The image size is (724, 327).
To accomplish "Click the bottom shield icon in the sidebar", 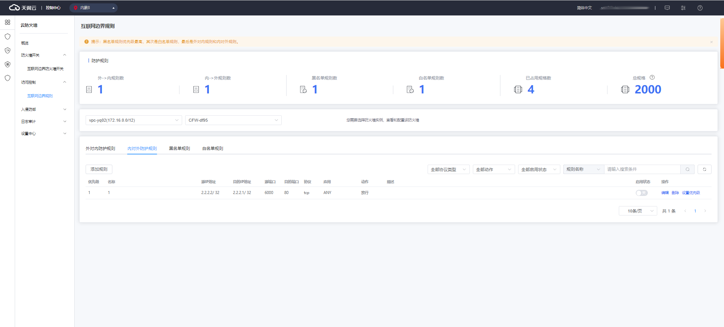I will click(8, 78).
